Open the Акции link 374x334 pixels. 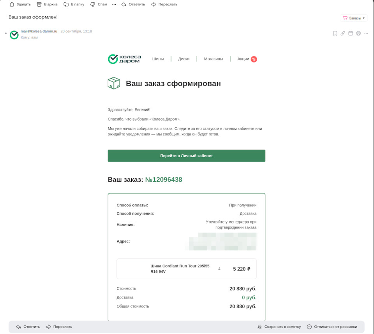(x=243, y=59)
